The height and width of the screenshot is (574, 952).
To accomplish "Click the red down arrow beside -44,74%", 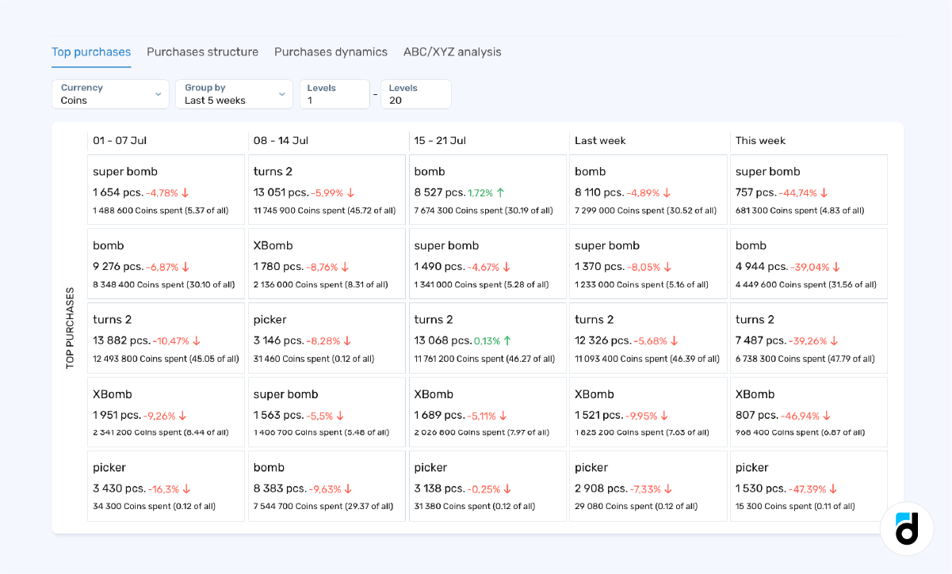I will 824,192.
